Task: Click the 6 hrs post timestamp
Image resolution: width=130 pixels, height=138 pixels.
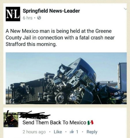Action: coord(27,18)
